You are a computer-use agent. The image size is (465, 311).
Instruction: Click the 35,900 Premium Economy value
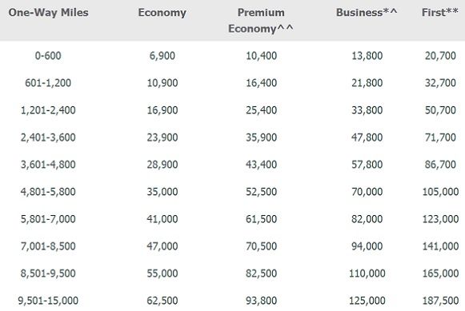pyautogui.click(x=261, y=138)
